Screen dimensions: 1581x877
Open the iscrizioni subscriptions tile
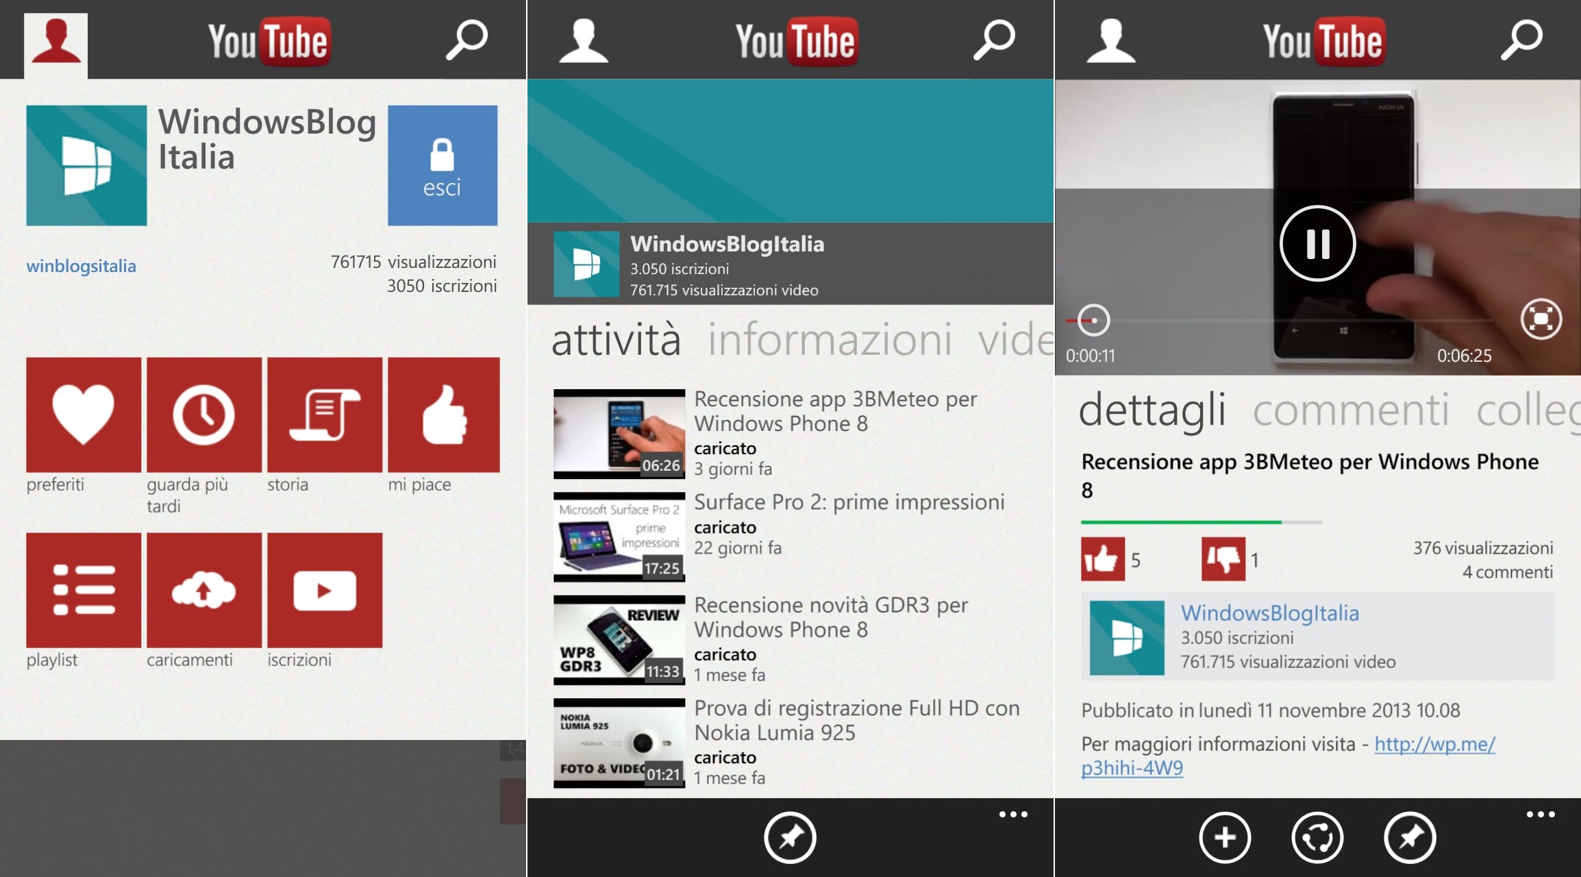coord(325,590)
